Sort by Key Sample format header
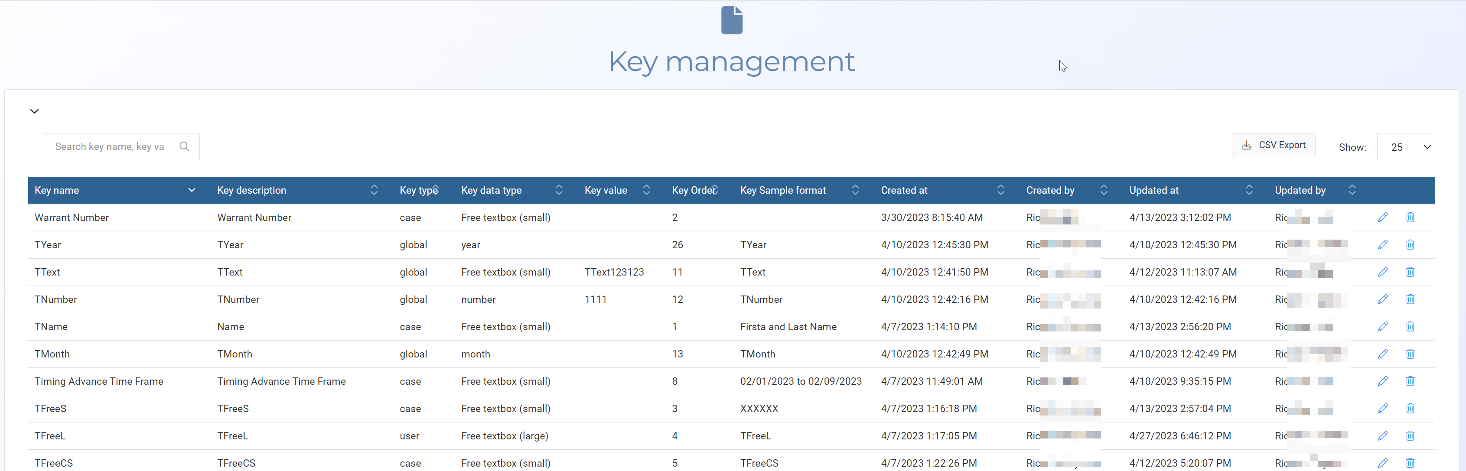The image size is (1466, 471). (x=855, y=190)
